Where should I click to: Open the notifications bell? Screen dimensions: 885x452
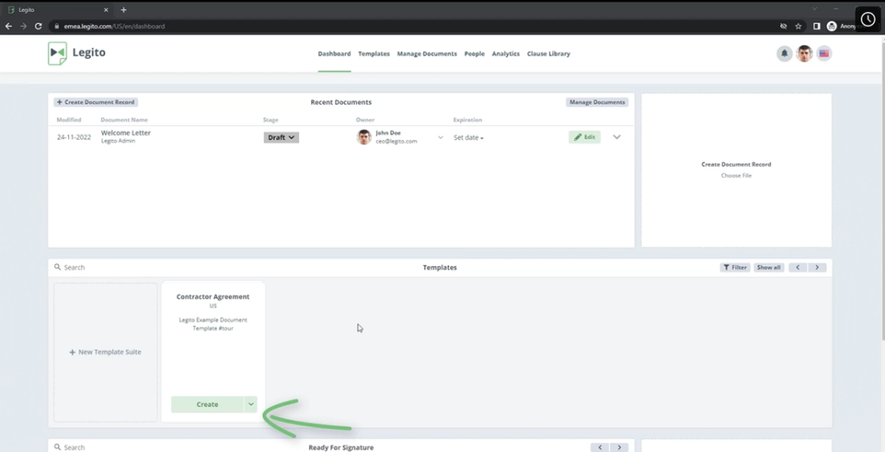point(784,54)
